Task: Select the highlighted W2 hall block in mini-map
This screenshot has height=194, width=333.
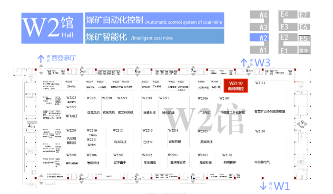Action: click(259, 38)
